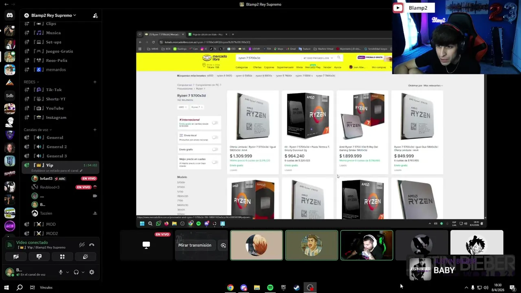Turn on camera in voice panel
Screen dimensions: 521x293
pos(16,257)
